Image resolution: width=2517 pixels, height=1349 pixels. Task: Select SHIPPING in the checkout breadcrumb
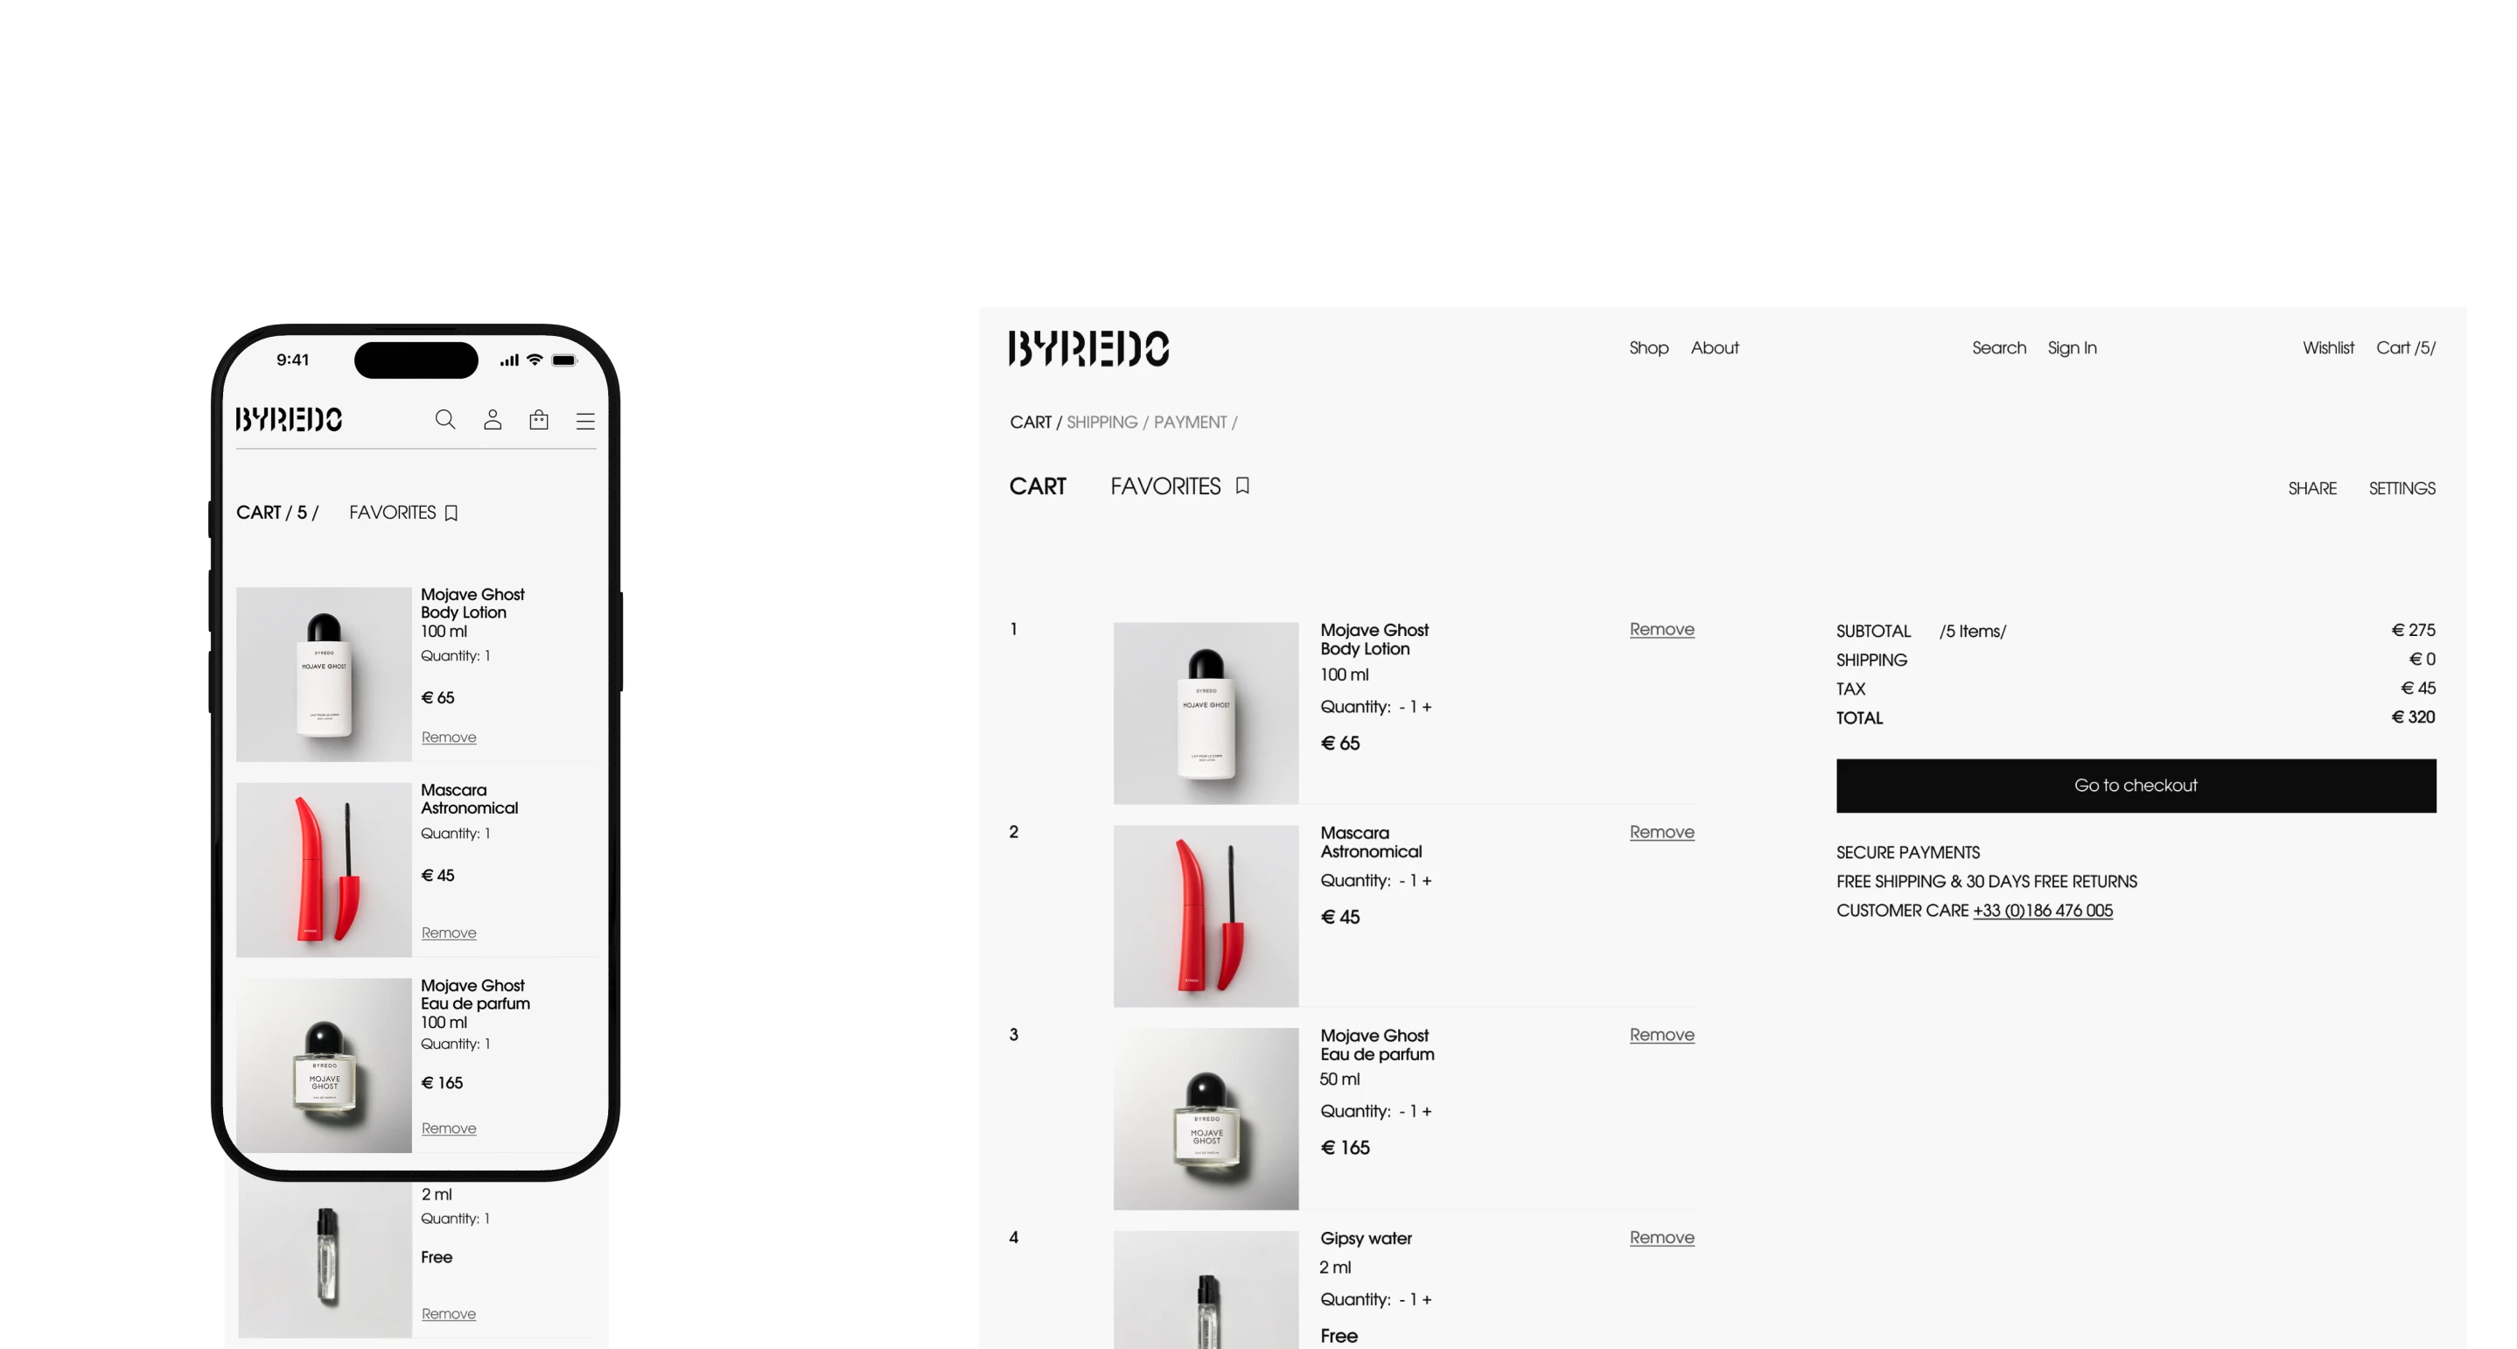coord(1101,422)
